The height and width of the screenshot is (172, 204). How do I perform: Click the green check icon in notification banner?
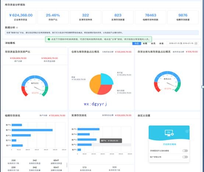click(x=49, y=39)
